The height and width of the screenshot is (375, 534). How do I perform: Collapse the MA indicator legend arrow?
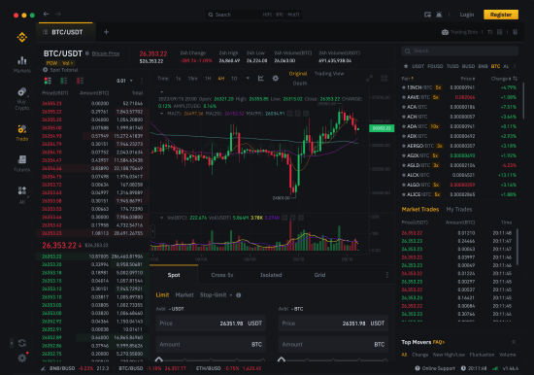pos(162,114)
